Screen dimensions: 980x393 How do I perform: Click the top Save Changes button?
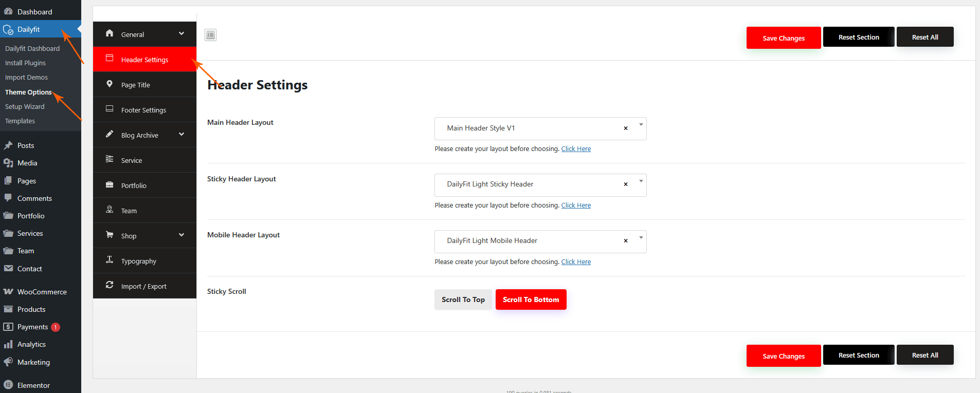pyautogui.click(x=783, y=38)
